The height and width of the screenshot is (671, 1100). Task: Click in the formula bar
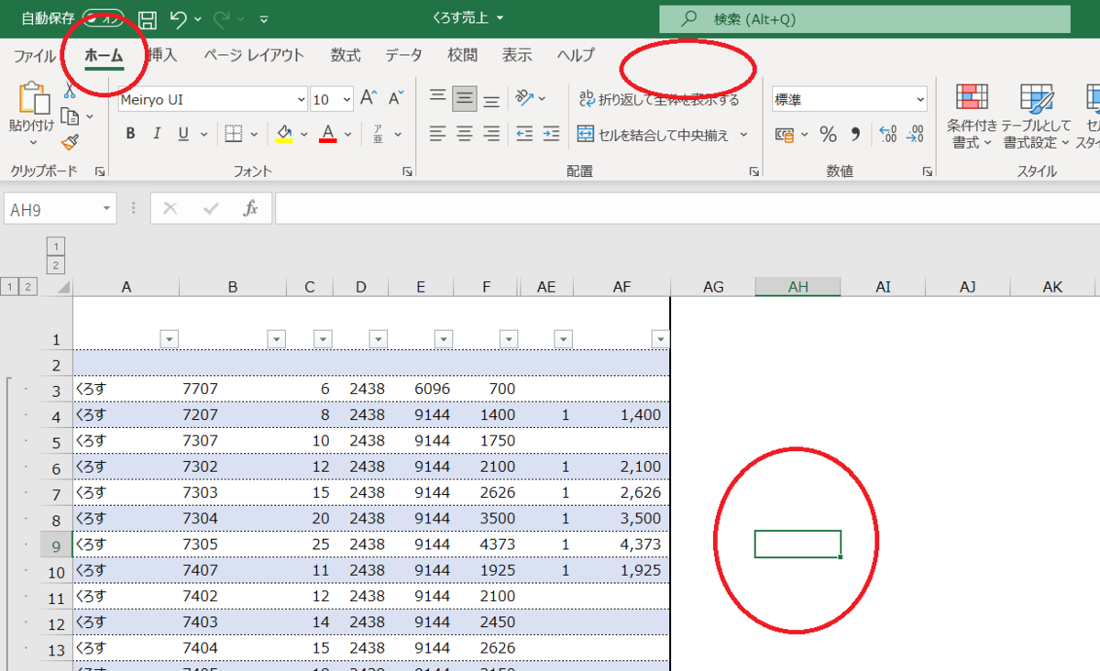click(687, 209)
